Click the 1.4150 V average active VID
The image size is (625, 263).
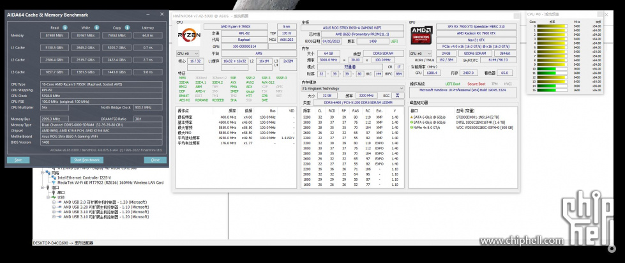pyautogui.click(x=288, y=138)
